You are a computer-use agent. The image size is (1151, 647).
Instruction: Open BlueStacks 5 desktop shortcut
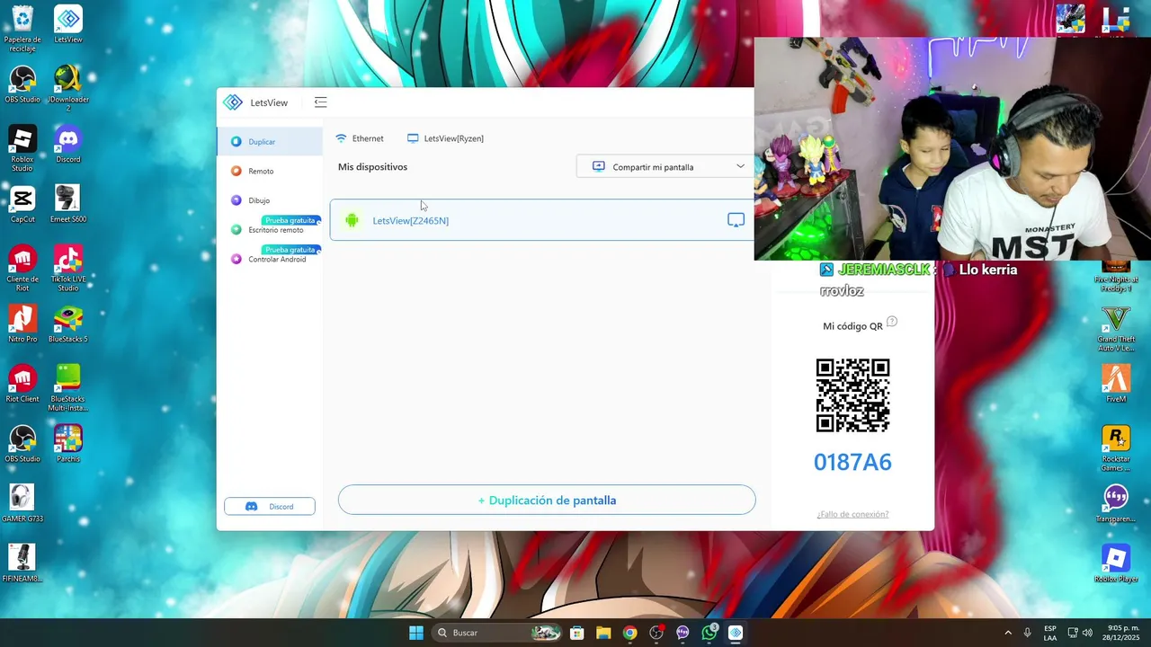click(67, 323)
